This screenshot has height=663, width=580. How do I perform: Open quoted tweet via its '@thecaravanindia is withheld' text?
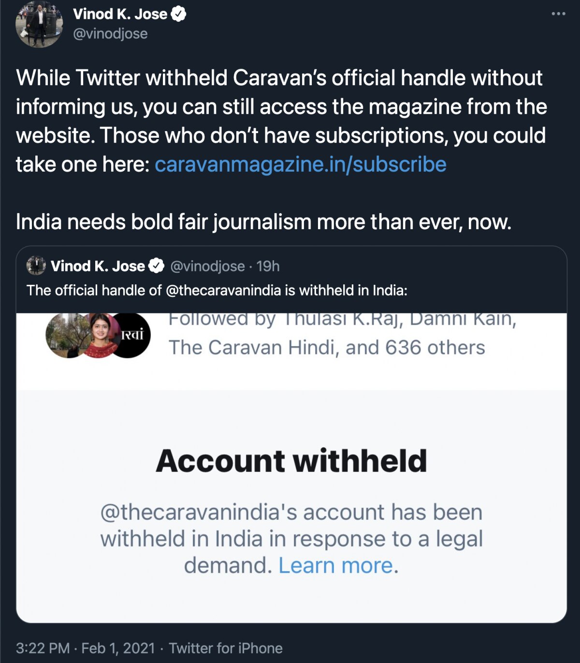pos(217,290)
